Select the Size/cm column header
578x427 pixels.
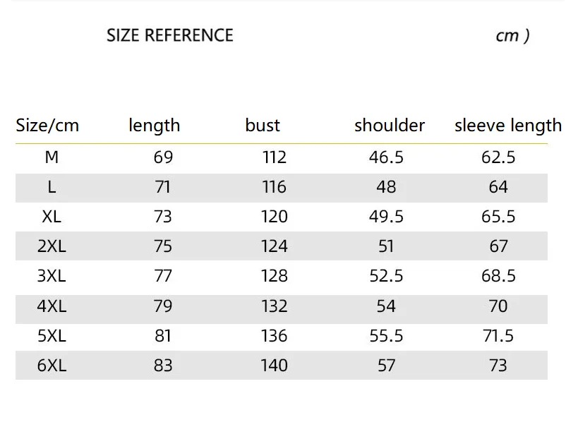pyautogui.click(x=47, y=126)
